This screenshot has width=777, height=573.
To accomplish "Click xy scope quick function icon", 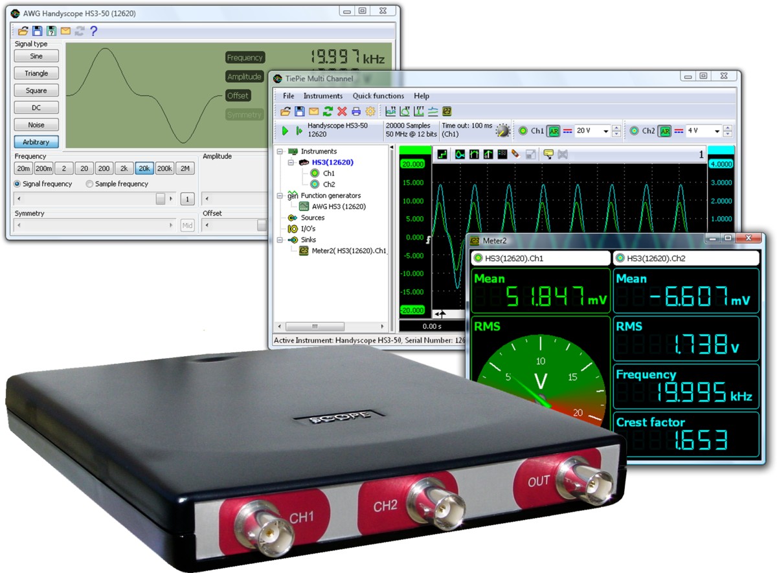I will (x=405, y=111).
